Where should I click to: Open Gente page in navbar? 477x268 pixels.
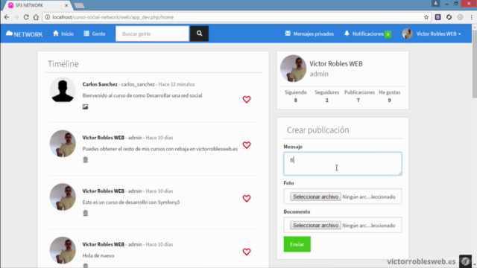click(95, 33)
